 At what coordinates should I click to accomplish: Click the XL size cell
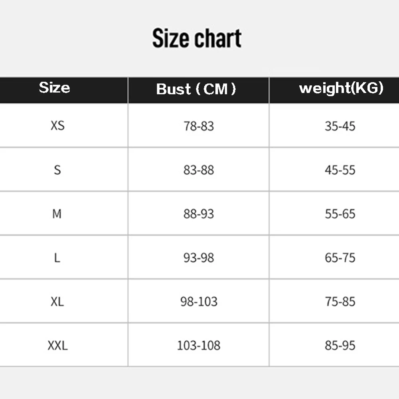point(57,302)
